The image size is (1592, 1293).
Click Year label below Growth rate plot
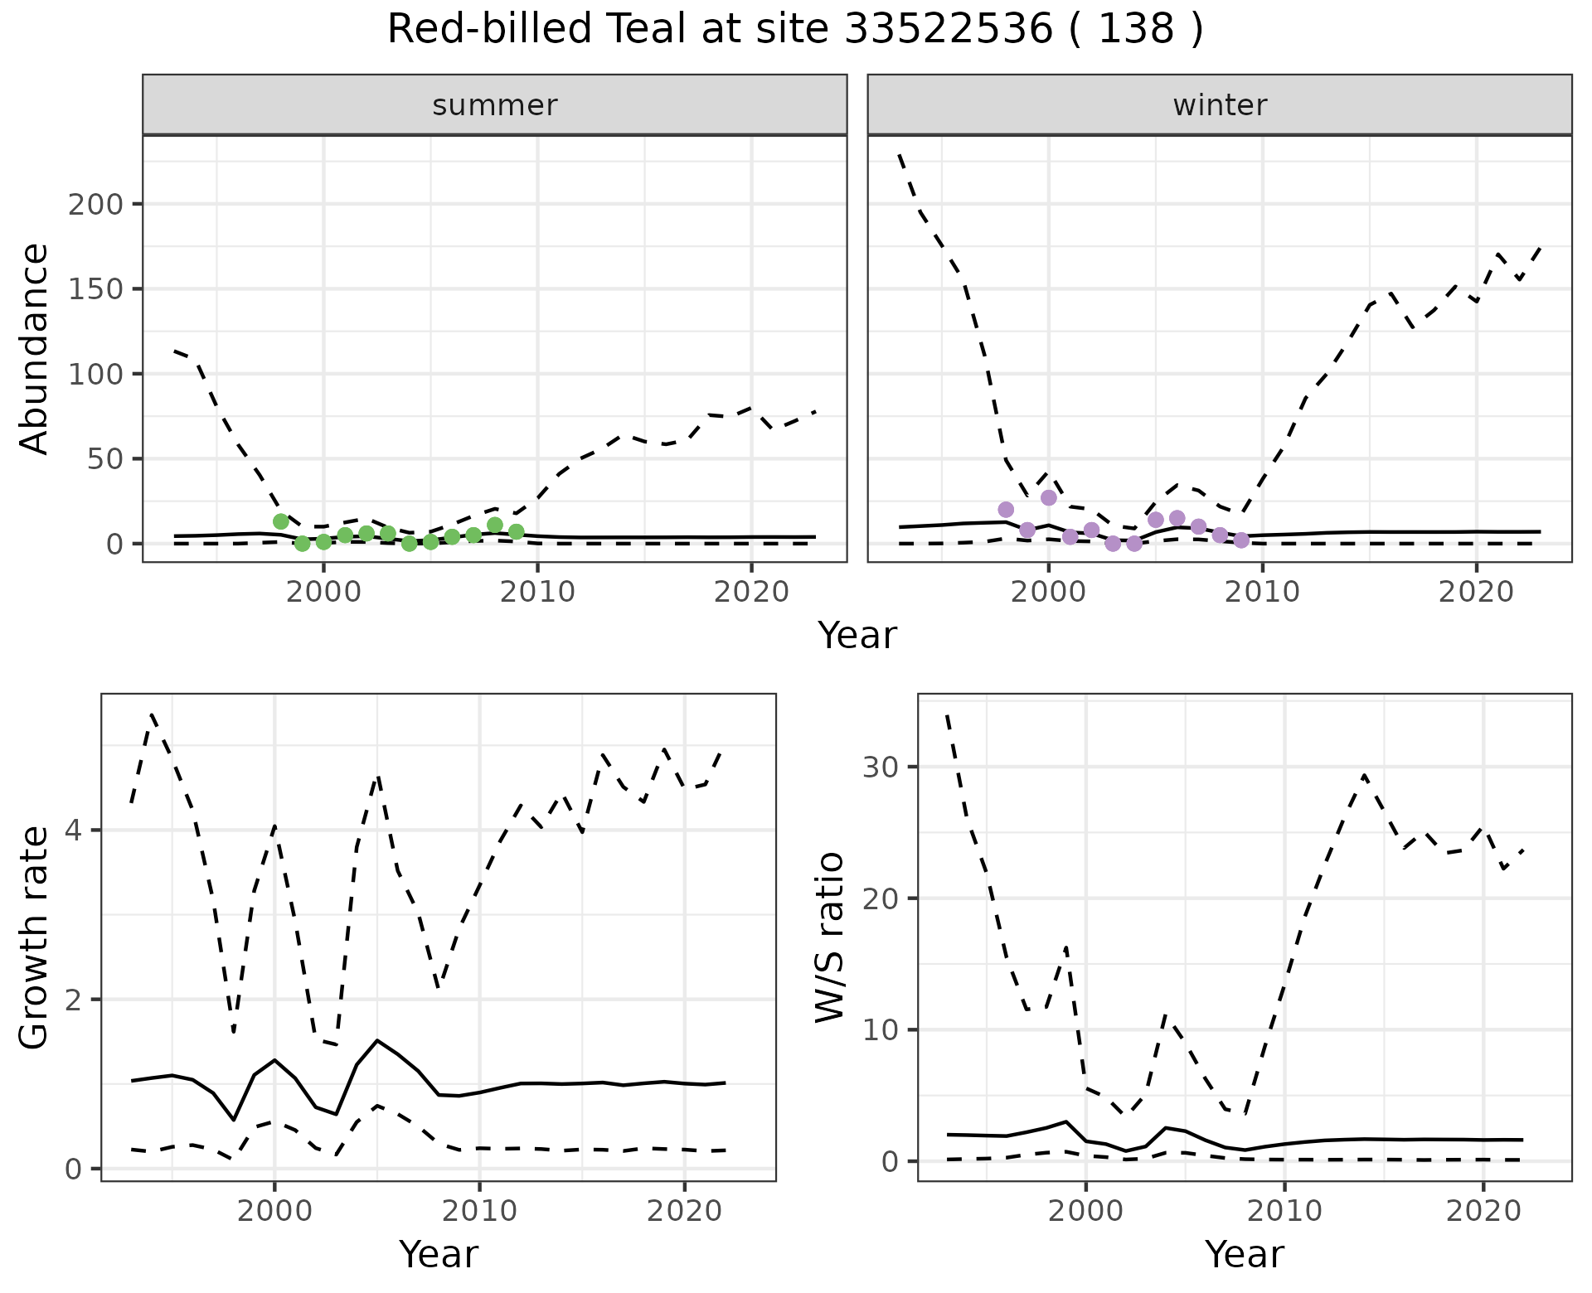[439, 1254]
